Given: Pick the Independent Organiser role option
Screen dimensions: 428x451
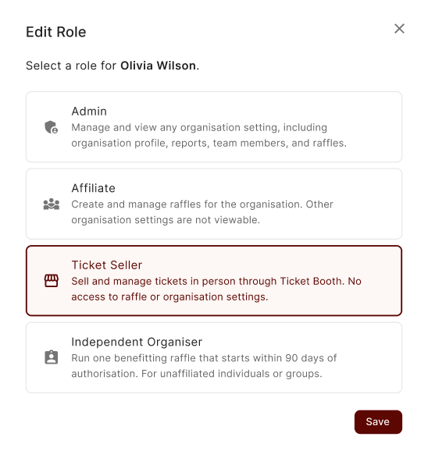Looking at the screenshot, I should [214, 357].
